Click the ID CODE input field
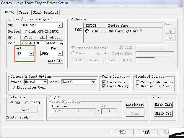184x138 pixels. click(x=152, y=47)
